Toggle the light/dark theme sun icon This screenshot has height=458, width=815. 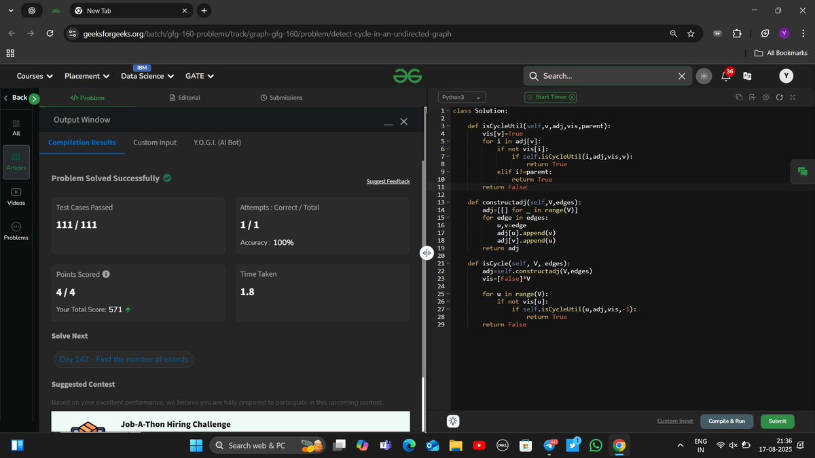(704, 76)
